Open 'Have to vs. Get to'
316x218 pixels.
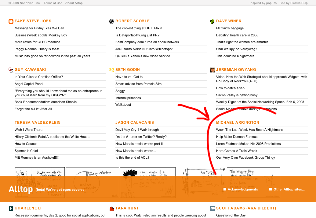click(x=129, y=77)
